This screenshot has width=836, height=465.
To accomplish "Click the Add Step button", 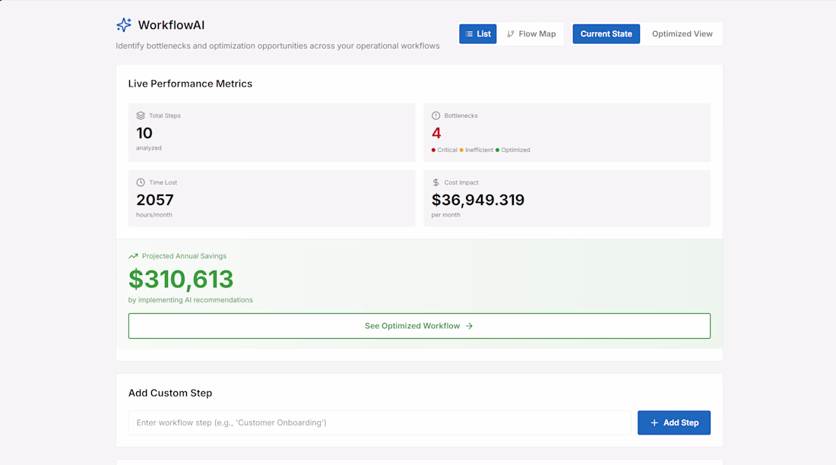I will point(674,423).
